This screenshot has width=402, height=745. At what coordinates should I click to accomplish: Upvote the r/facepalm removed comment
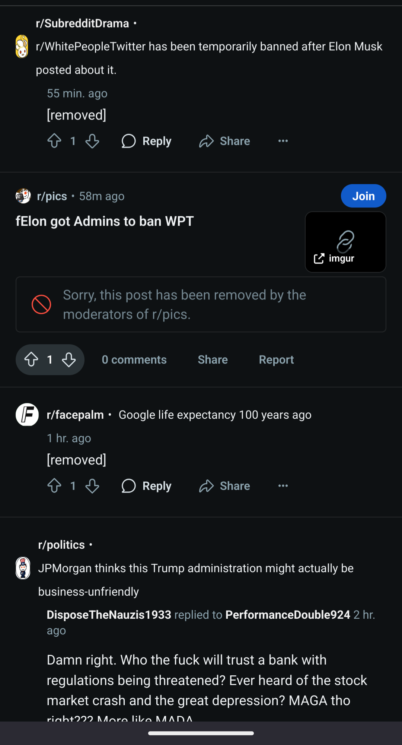54,486
